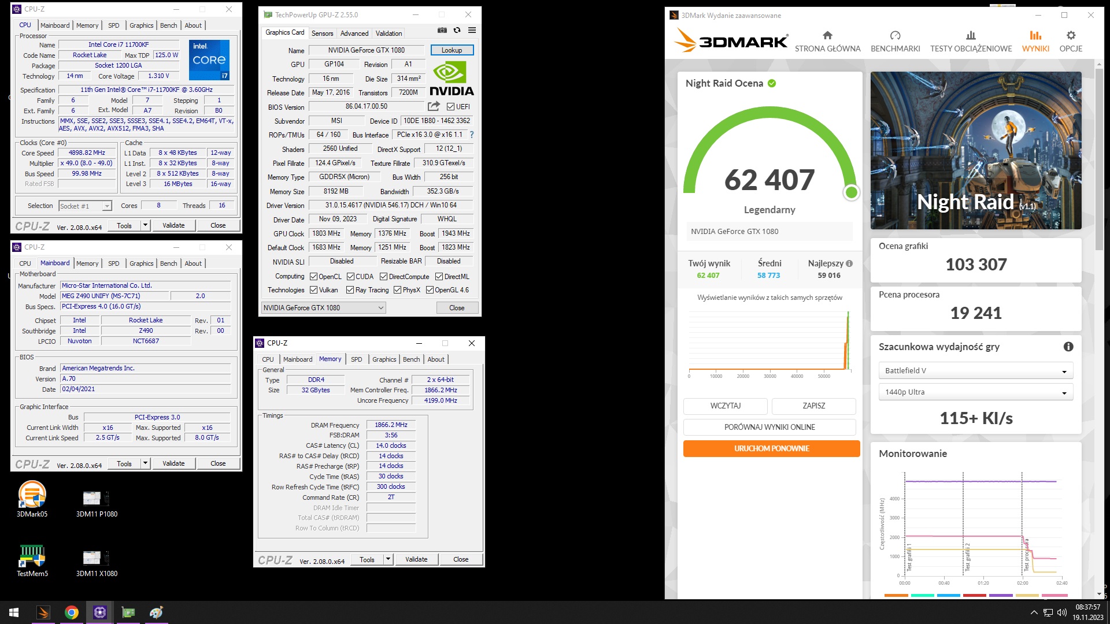The image size is (1110, 624).
Task: Toggle the Ray Tracing checkbox
Action: point(350,290)
